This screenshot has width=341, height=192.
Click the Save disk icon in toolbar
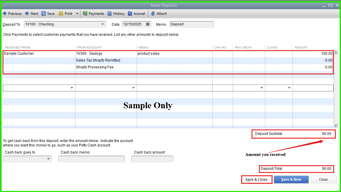click(43, 13)
